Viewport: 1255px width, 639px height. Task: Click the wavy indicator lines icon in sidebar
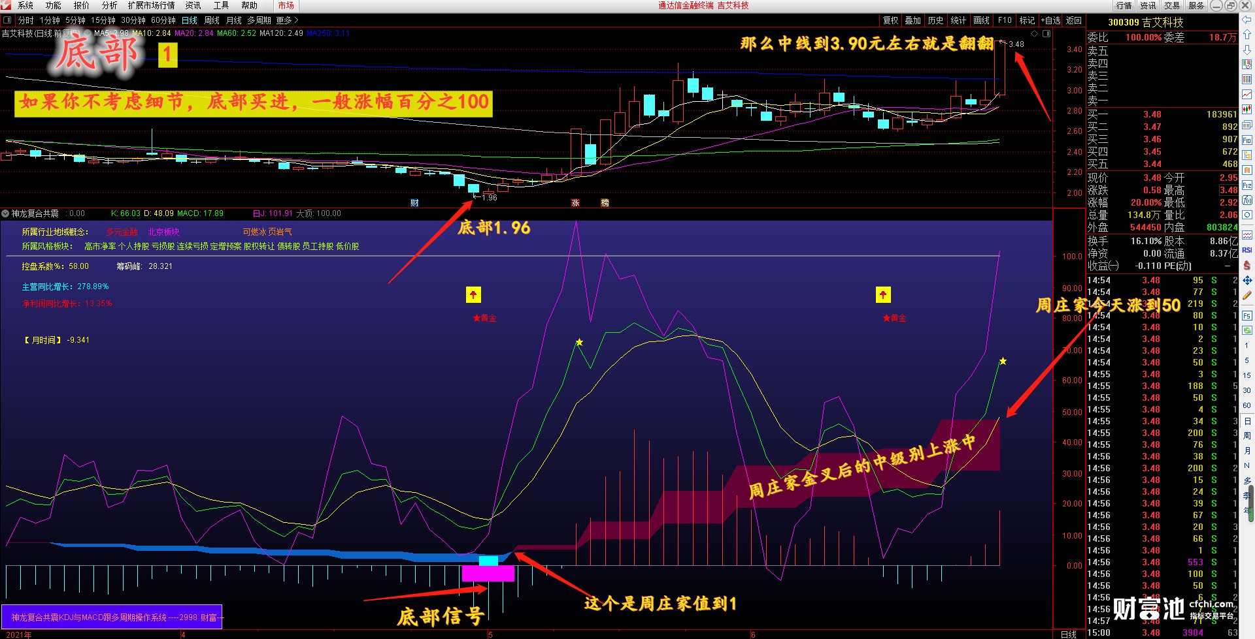pos(1247,235)
